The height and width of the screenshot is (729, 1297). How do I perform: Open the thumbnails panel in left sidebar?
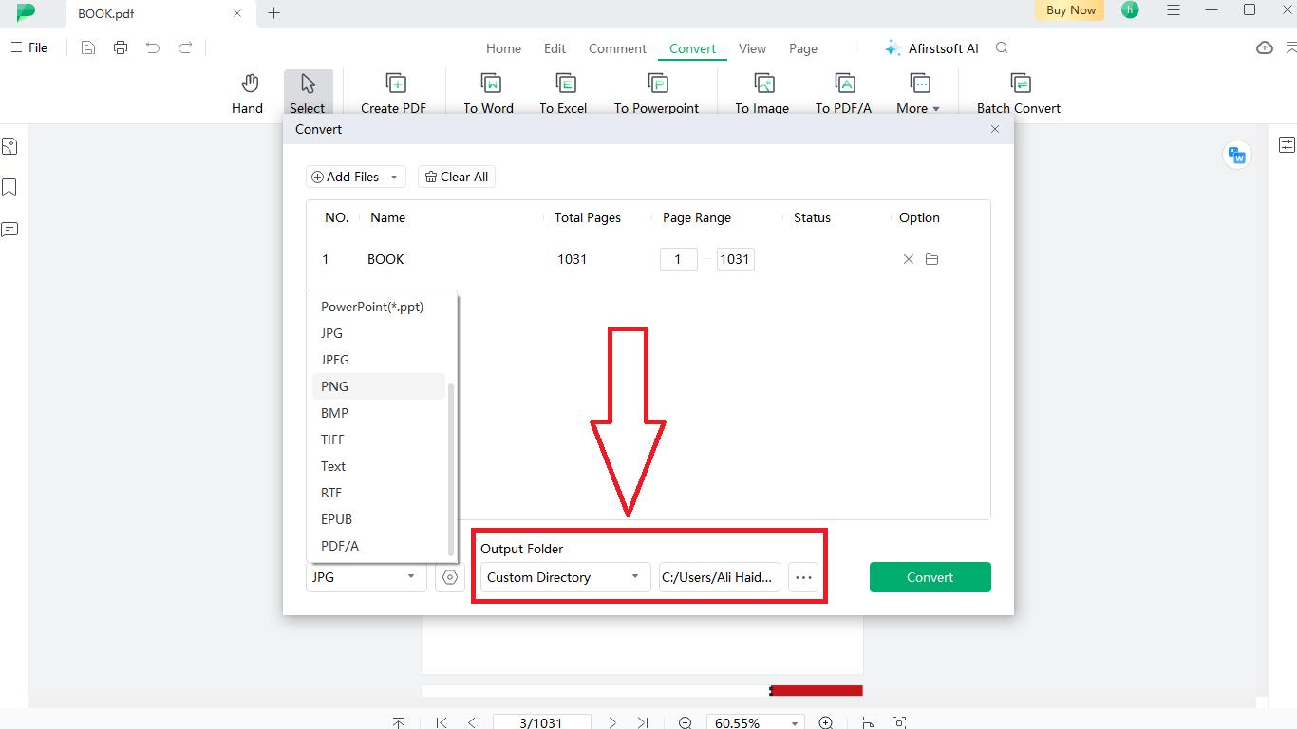pos(9,146)
